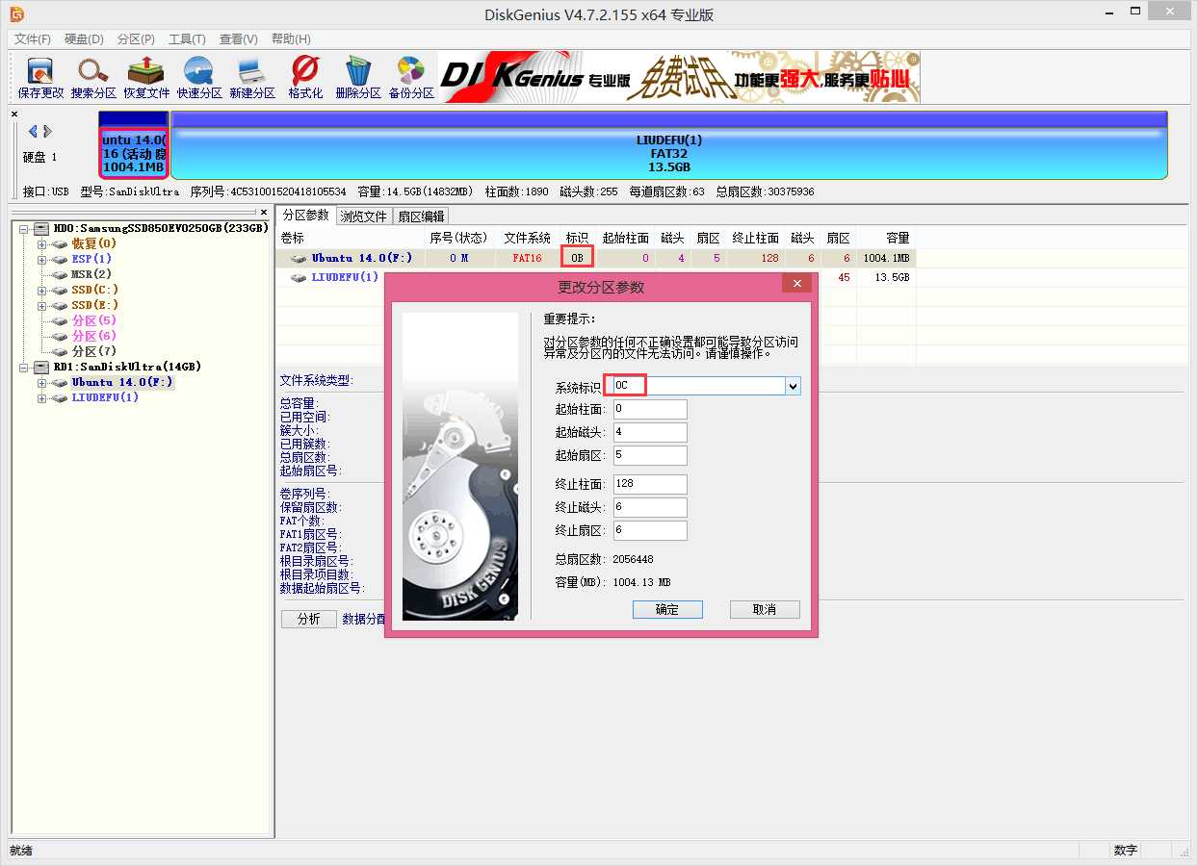Image resolution: width=1198 pixels, height=866 pixels.
Task: Close the 更改分区参数 dialog
Action: [x=796, y=284]
